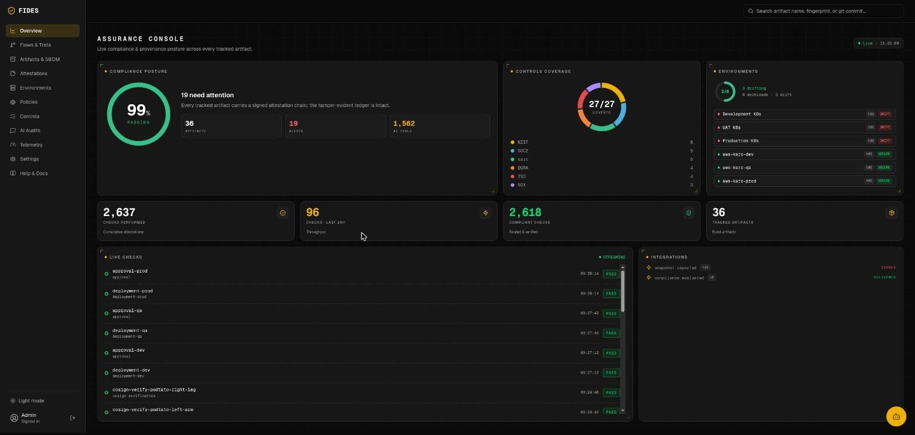Click the Help & Docs book icon
This screenshot has height=435, width=915.
click(x=13, y=174)
